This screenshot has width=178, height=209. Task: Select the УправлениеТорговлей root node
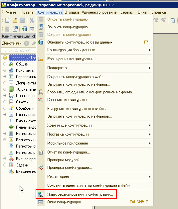(x=23, y=58)
